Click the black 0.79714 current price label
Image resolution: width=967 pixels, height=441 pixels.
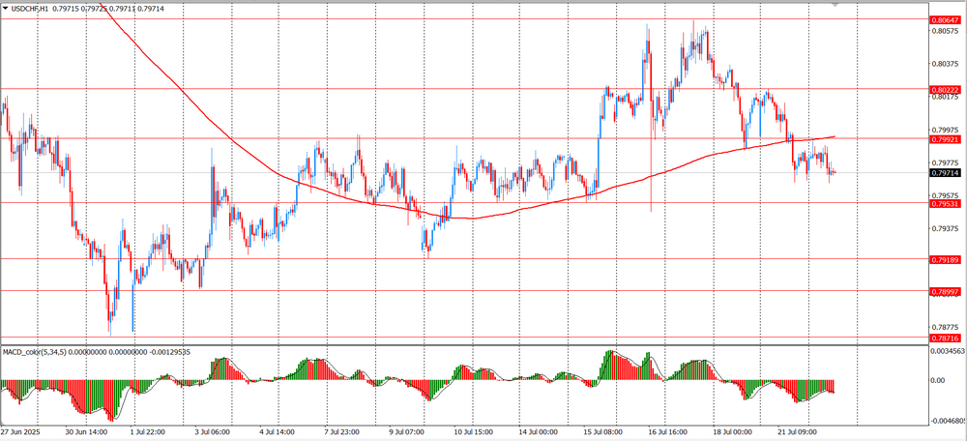944,173
